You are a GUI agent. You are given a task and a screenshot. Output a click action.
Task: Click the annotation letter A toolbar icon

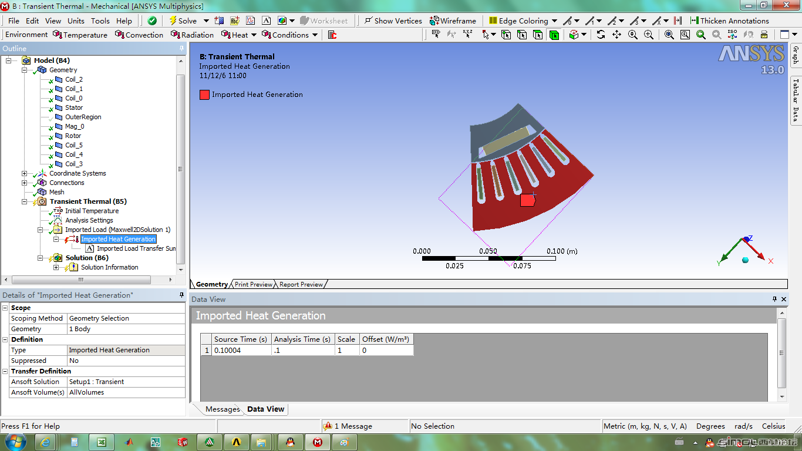click(266, 21)
